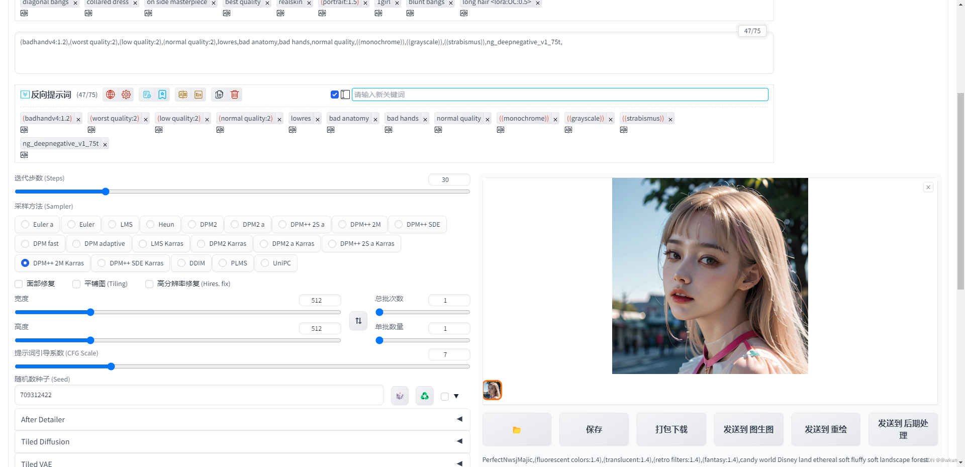Remove the bad anatomy tag
This screenshot has width=965, height=467.
coord(375,120)
